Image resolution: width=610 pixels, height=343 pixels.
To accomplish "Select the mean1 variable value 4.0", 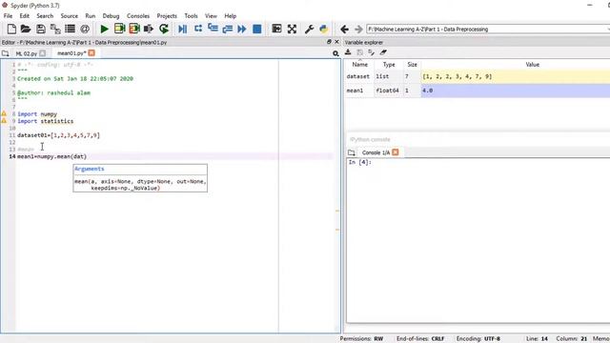I will point(516,91).
